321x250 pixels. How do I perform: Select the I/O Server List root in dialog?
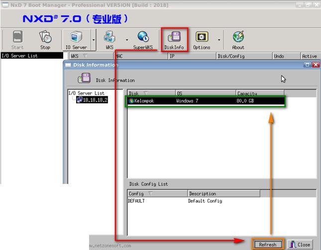pos(86,93)
